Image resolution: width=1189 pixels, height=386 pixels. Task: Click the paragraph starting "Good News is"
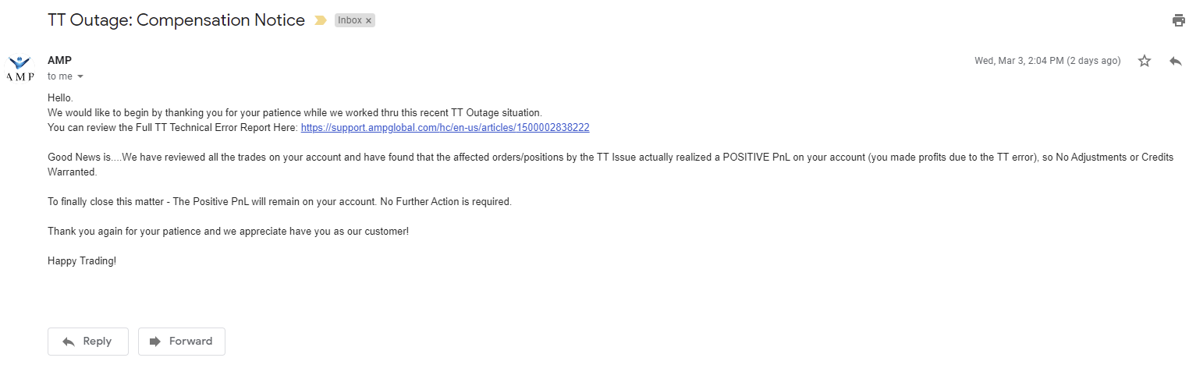(468, 158)
